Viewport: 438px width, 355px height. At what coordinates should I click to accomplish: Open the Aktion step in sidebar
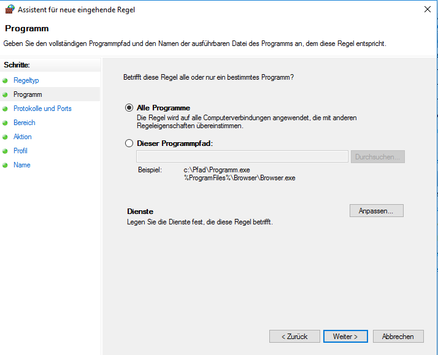[23, 137]
